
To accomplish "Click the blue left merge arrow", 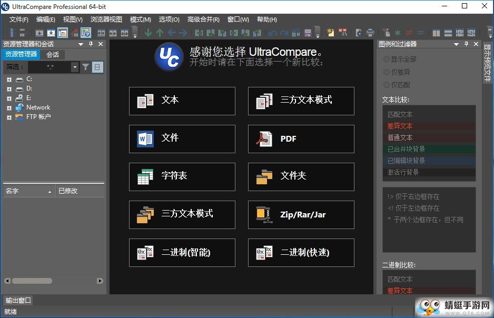I will pos(171,33).
